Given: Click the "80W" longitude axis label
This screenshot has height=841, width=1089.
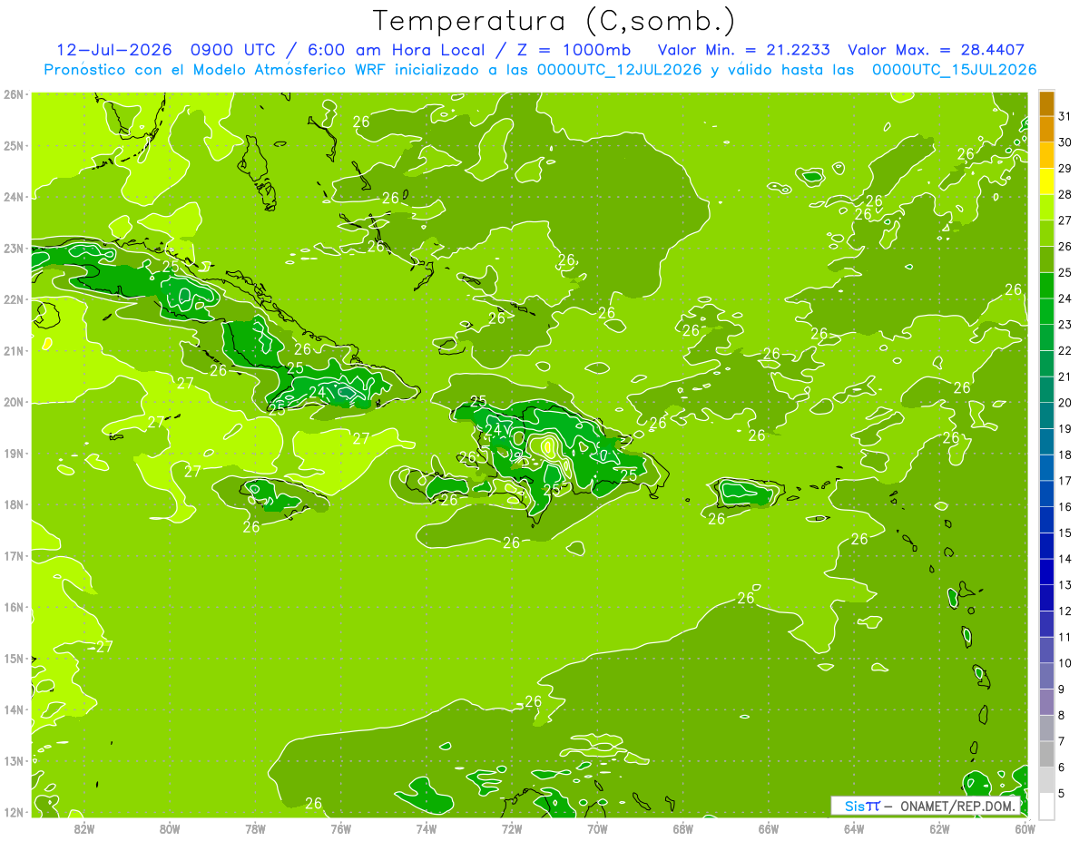Looking at the screenshot, I should coord(170,828).
